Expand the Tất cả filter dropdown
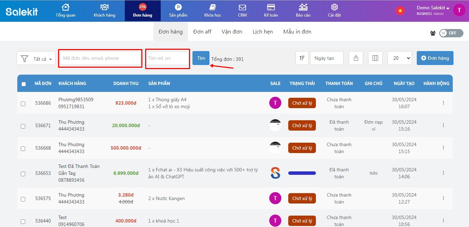 click(x=36, y=58)
